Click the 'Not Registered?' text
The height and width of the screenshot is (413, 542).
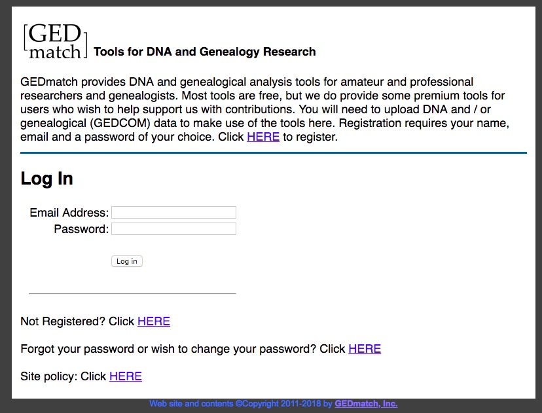tap(63, 321)
